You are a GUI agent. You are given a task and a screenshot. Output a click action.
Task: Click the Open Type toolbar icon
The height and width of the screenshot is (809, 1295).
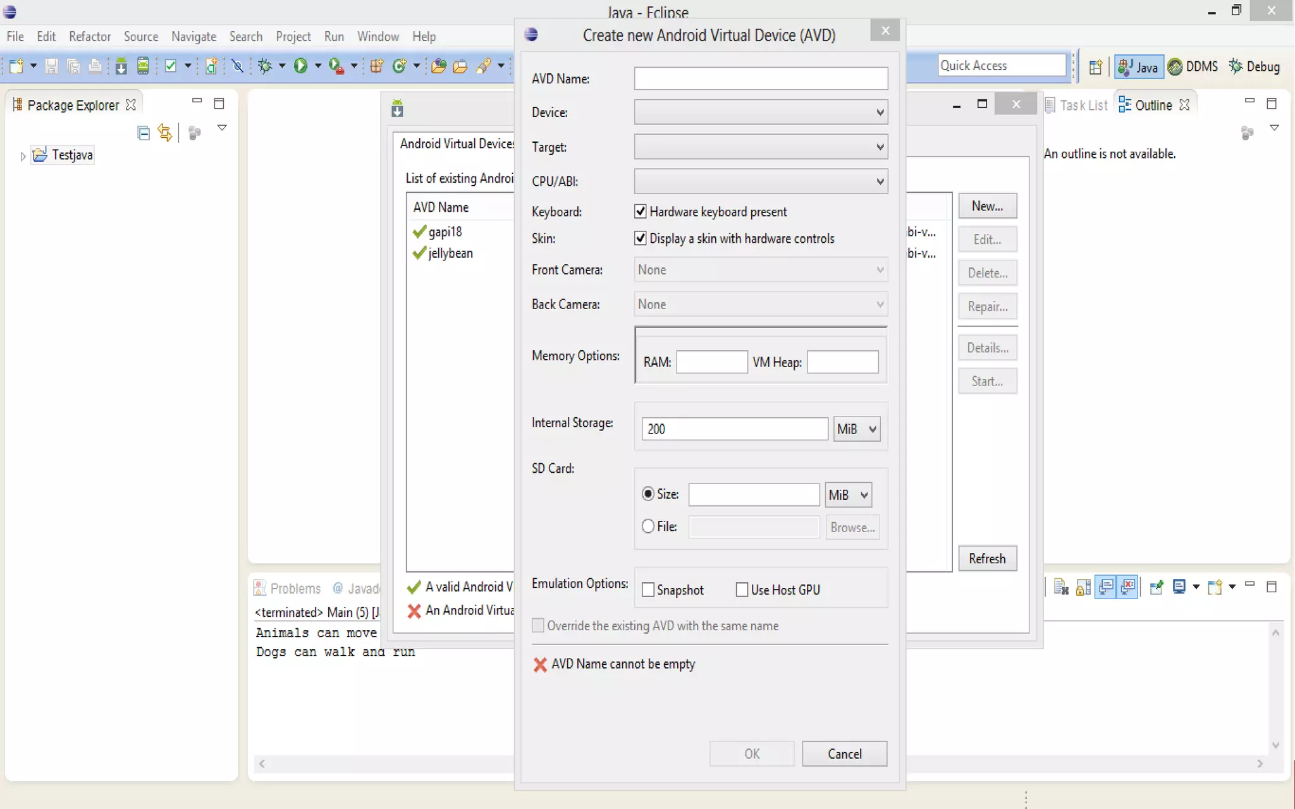click(x=438, y=66)
